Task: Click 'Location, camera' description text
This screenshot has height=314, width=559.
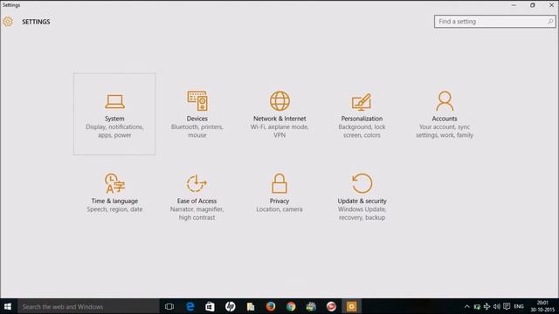Action: [279, 209]
